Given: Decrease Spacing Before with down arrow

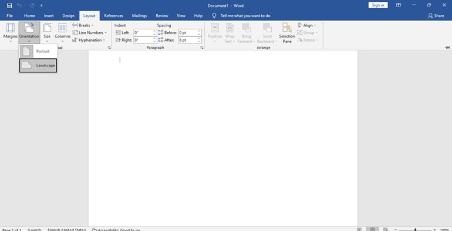Looking at the screenshot, I should [199, 34].
